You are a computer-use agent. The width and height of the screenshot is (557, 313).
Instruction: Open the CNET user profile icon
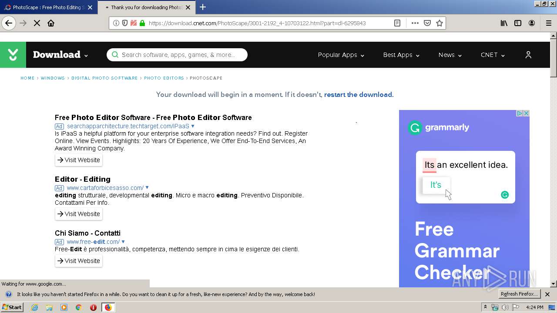pos(528,55)
